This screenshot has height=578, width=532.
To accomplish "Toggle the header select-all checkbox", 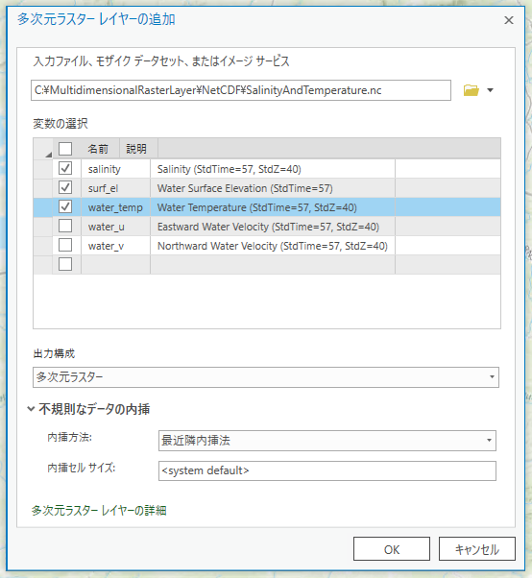I will [x=65, y=149].
